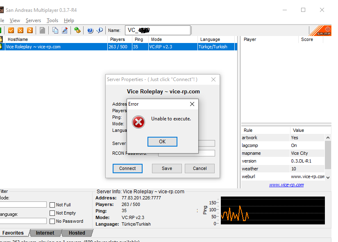Click the red error icon in dialog
Screen dimensions: 338x242
[x=138, y=122]
